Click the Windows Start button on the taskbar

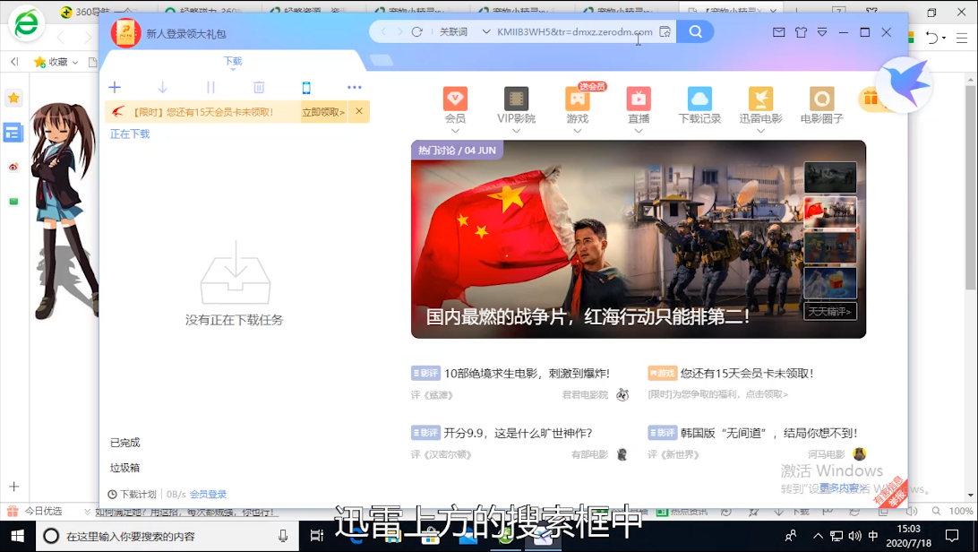[17, 536]
